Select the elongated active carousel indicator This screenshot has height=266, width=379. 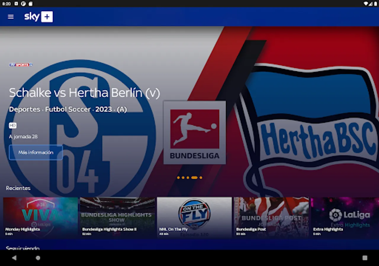click(x=194, y=178)
